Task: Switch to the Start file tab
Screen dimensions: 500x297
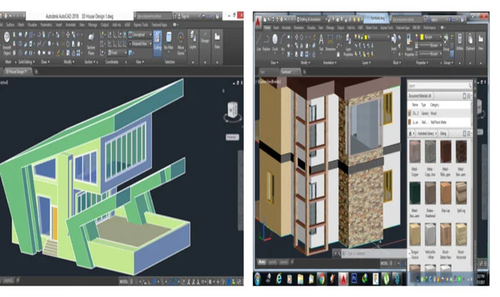Action: click(263, 71)
